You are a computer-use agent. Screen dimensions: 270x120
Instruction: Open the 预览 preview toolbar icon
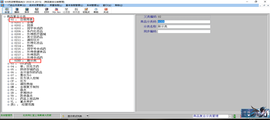[37, 10]
